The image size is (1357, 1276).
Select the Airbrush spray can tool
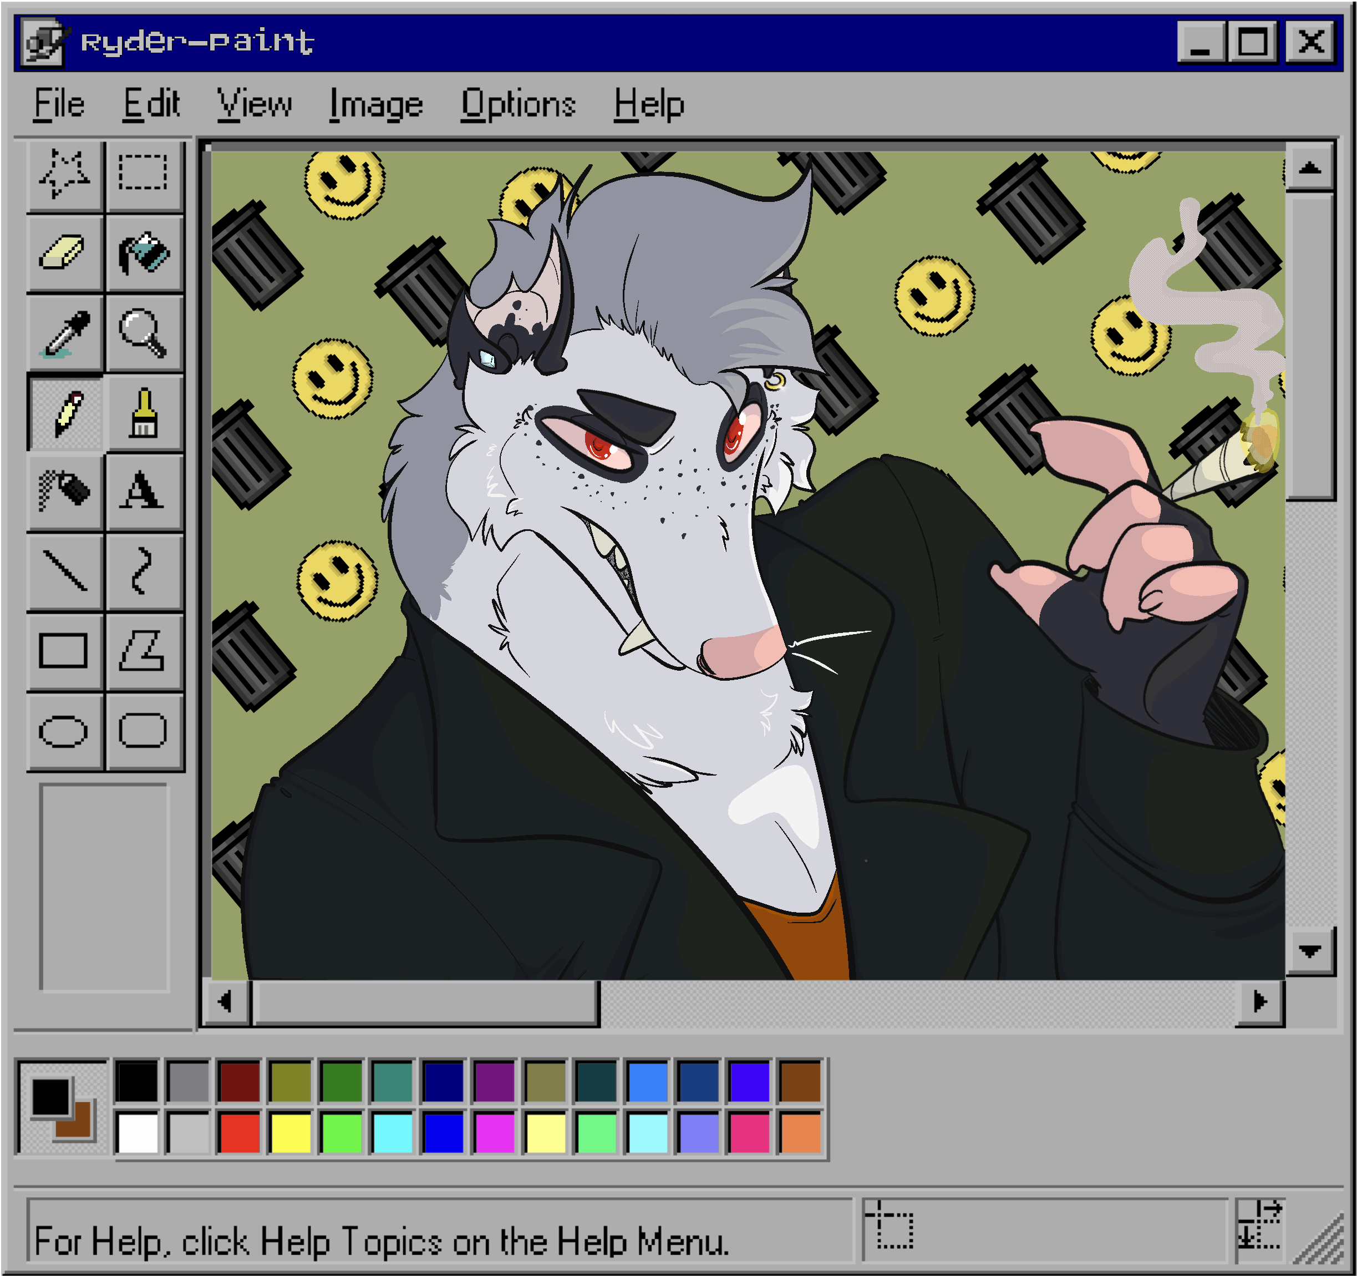(65, 492)
